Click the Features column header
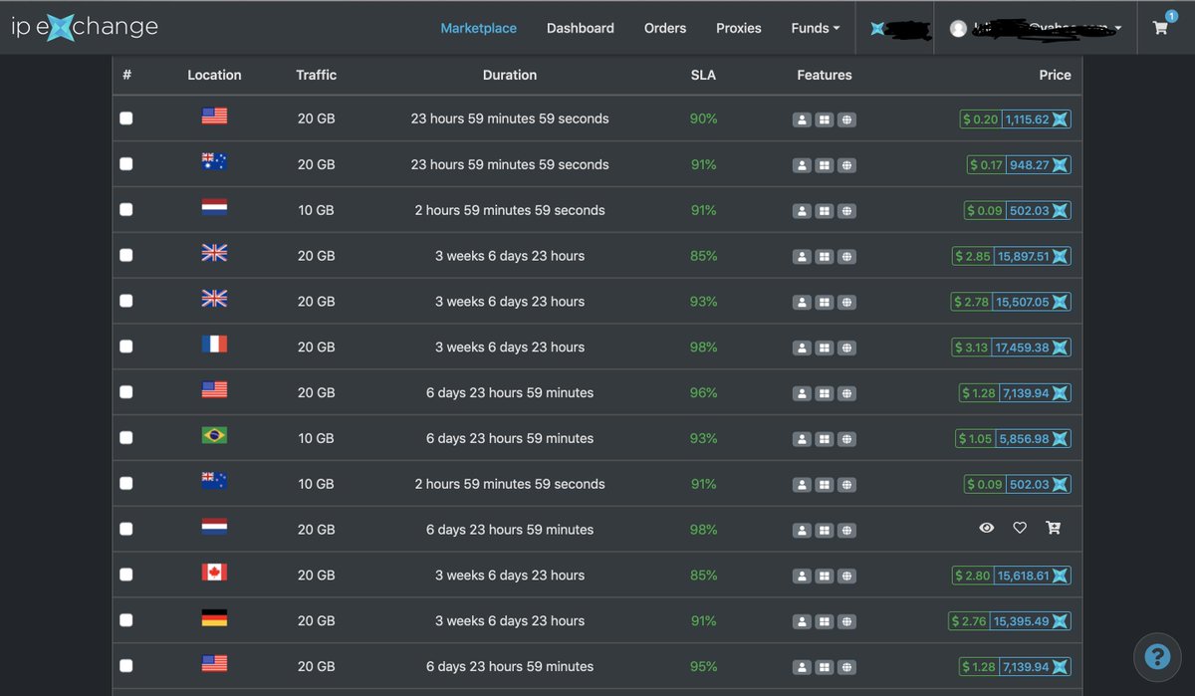 (825, 75)
